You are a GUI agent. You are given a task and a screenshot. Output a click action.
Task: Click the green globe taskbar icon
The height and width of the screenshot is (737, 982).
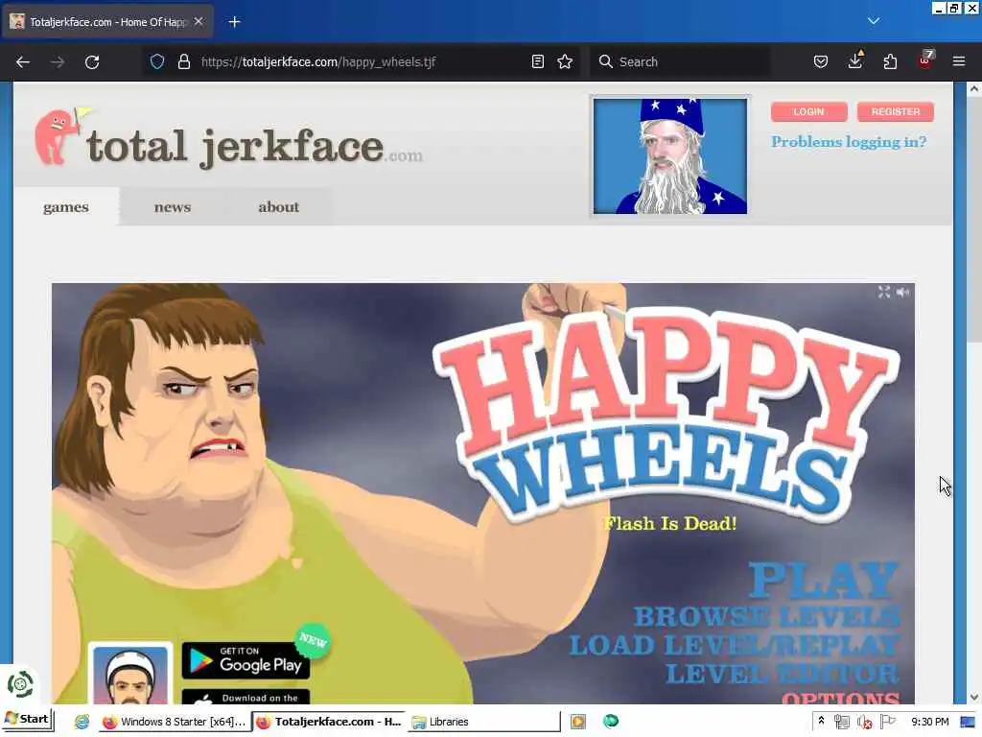pyautogui.click(x=611, y=722)
